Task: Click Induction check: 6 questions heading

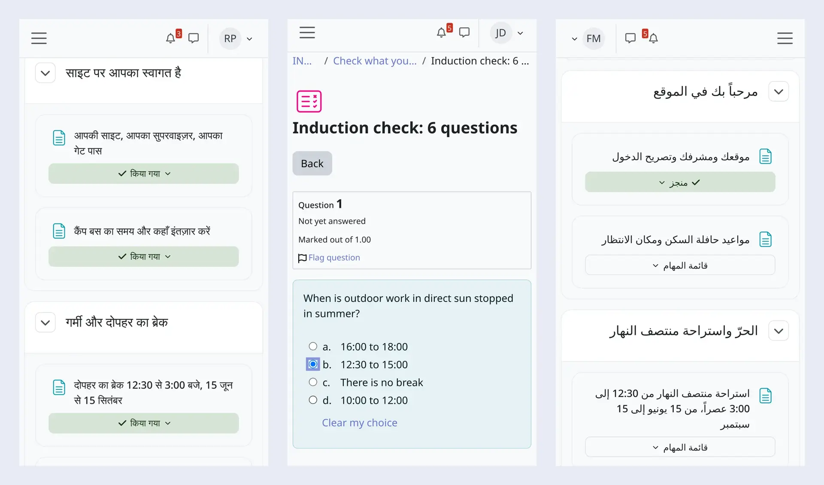Action: [405, 128]
